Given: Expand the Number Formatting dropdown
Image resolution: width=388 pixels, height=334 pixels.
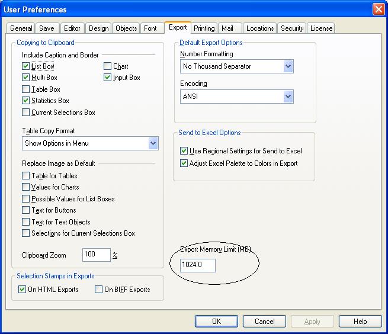Looking at the screenshot, I should tap(237, 66).
